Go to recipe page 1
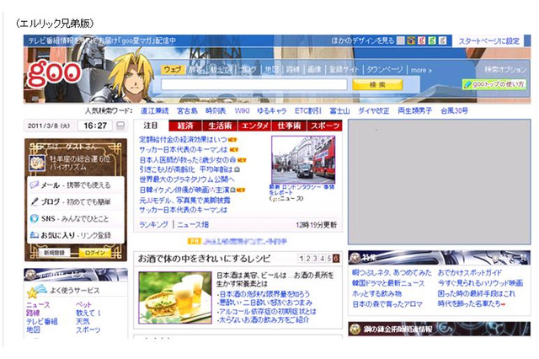This screenshot has height=359, width=539. point(302,259)
